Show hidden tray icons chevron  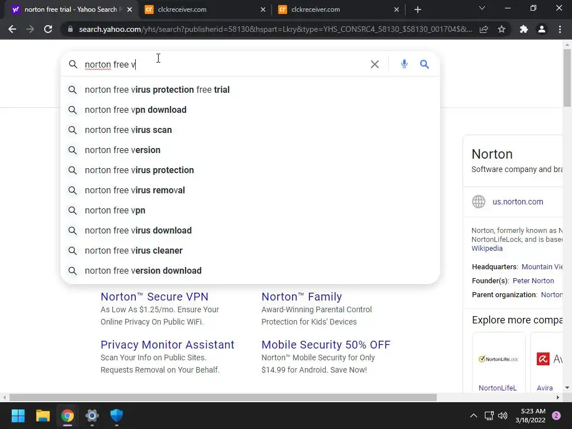(474, 416)
